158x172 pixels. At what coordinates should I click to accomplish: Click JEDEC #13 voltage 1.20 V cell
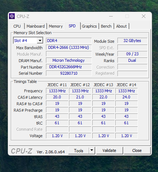(103, 136)
